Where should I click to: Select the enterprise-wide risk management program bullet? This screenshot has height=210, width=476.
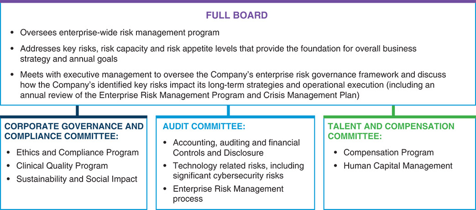[120, 33]
